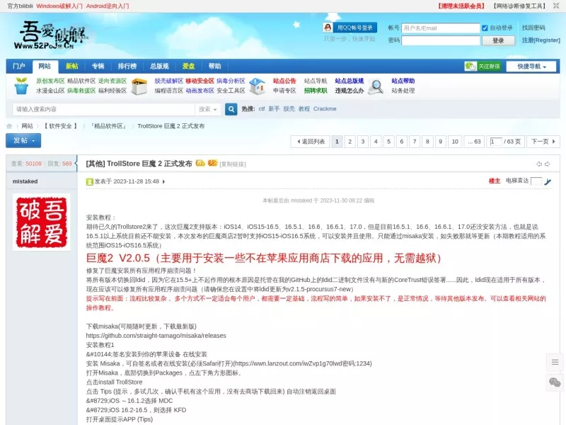Image resolution: width=566 pixels, height=425 pixels.
Task: Click the QQ penguin login icon
Action: pyautogui.click(x=328, y=28)
